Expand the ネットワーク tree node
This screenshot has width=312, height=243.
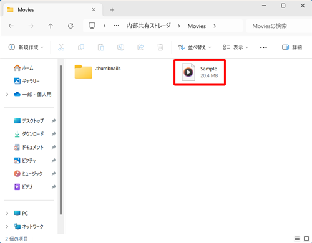tap(7, 226)
